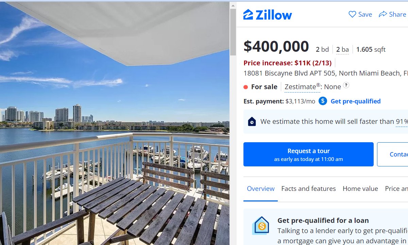The height and width of the screenshot is (245, 408).
Task: Click the Share arrow icon
Action: coord(383,14)
